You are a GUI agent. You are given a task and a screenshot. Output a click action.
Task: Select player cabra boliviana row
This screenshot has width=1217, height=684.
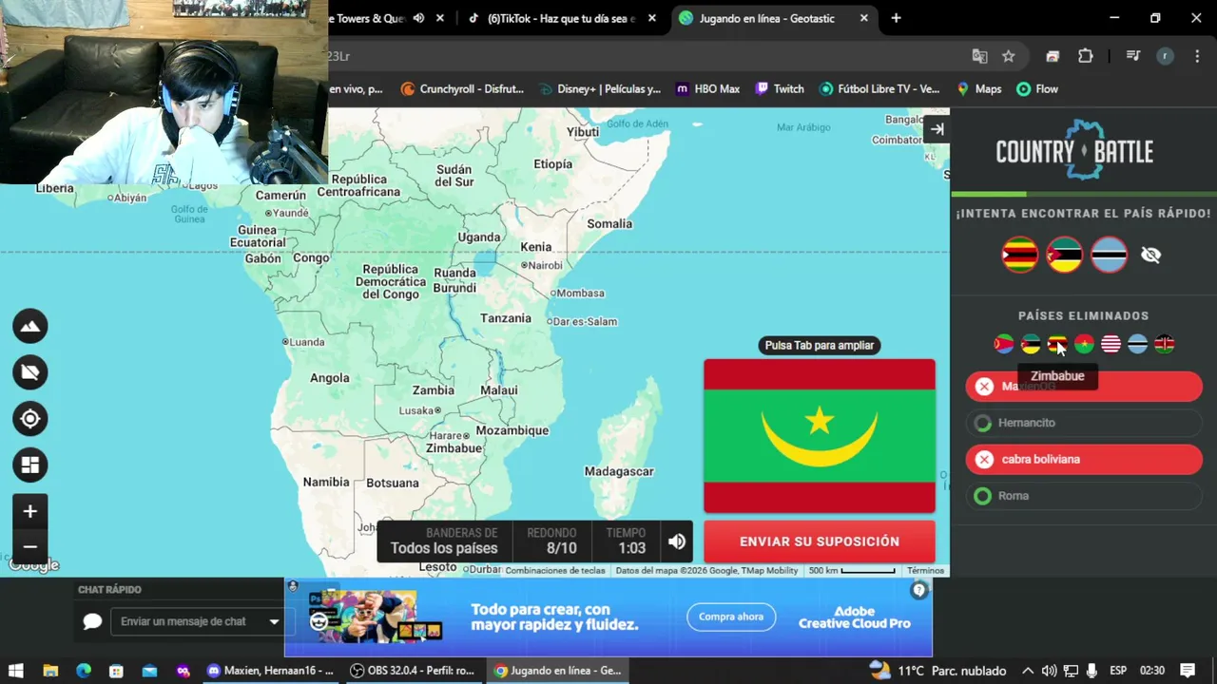(1084, 459)
